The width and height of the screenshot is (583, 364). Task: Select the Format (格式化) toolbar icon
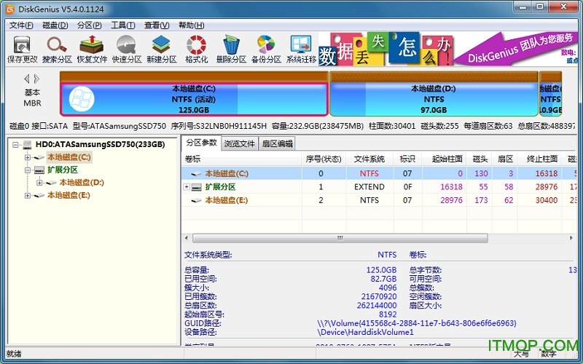pos(196,49)
